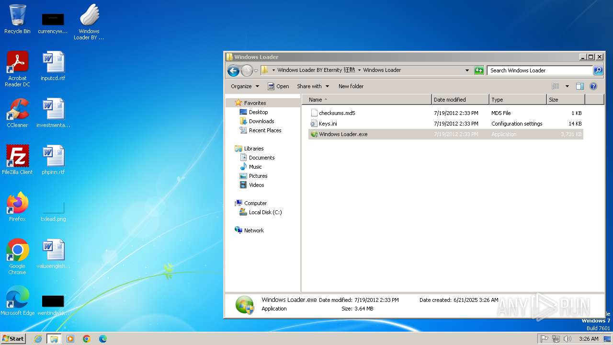Select the checksums.md5 file

[x=445, y=113]
